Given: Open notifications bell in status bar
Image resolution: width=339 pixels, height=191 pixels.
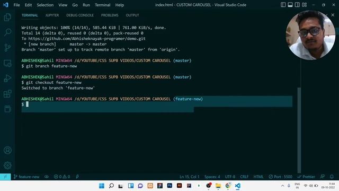Looking at the screenshot, I should click(x=332, y=177).
